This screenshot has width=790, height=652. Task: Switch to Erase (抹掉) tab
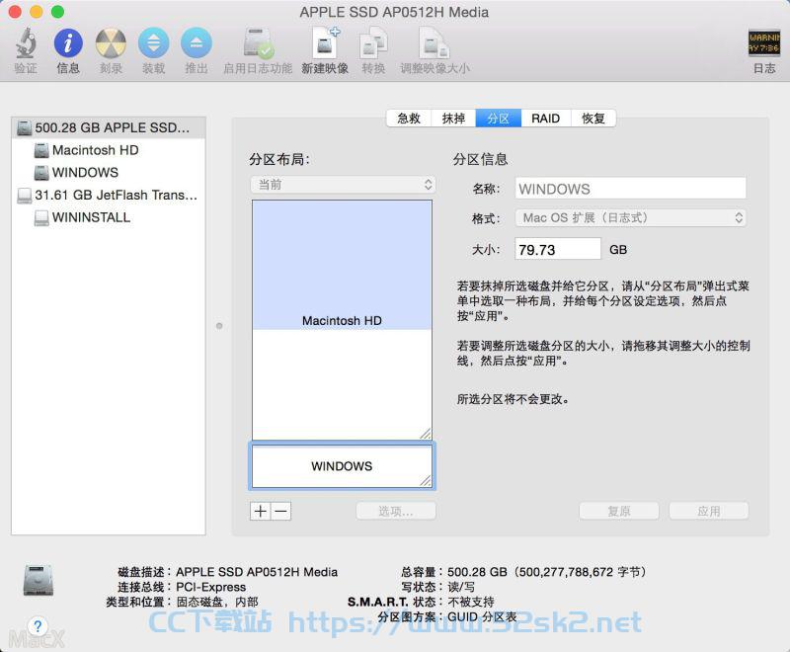pos(453,119)
